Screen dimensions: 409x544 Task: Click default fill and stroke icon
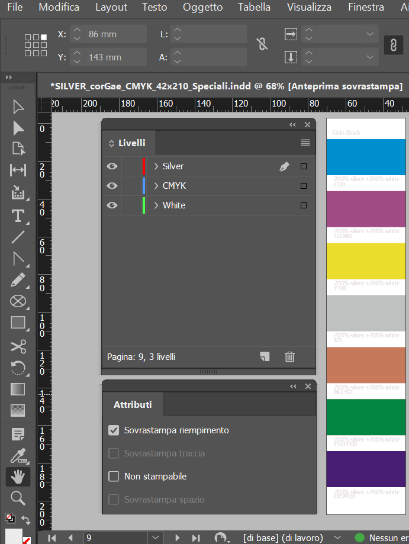tap(10, 519)
